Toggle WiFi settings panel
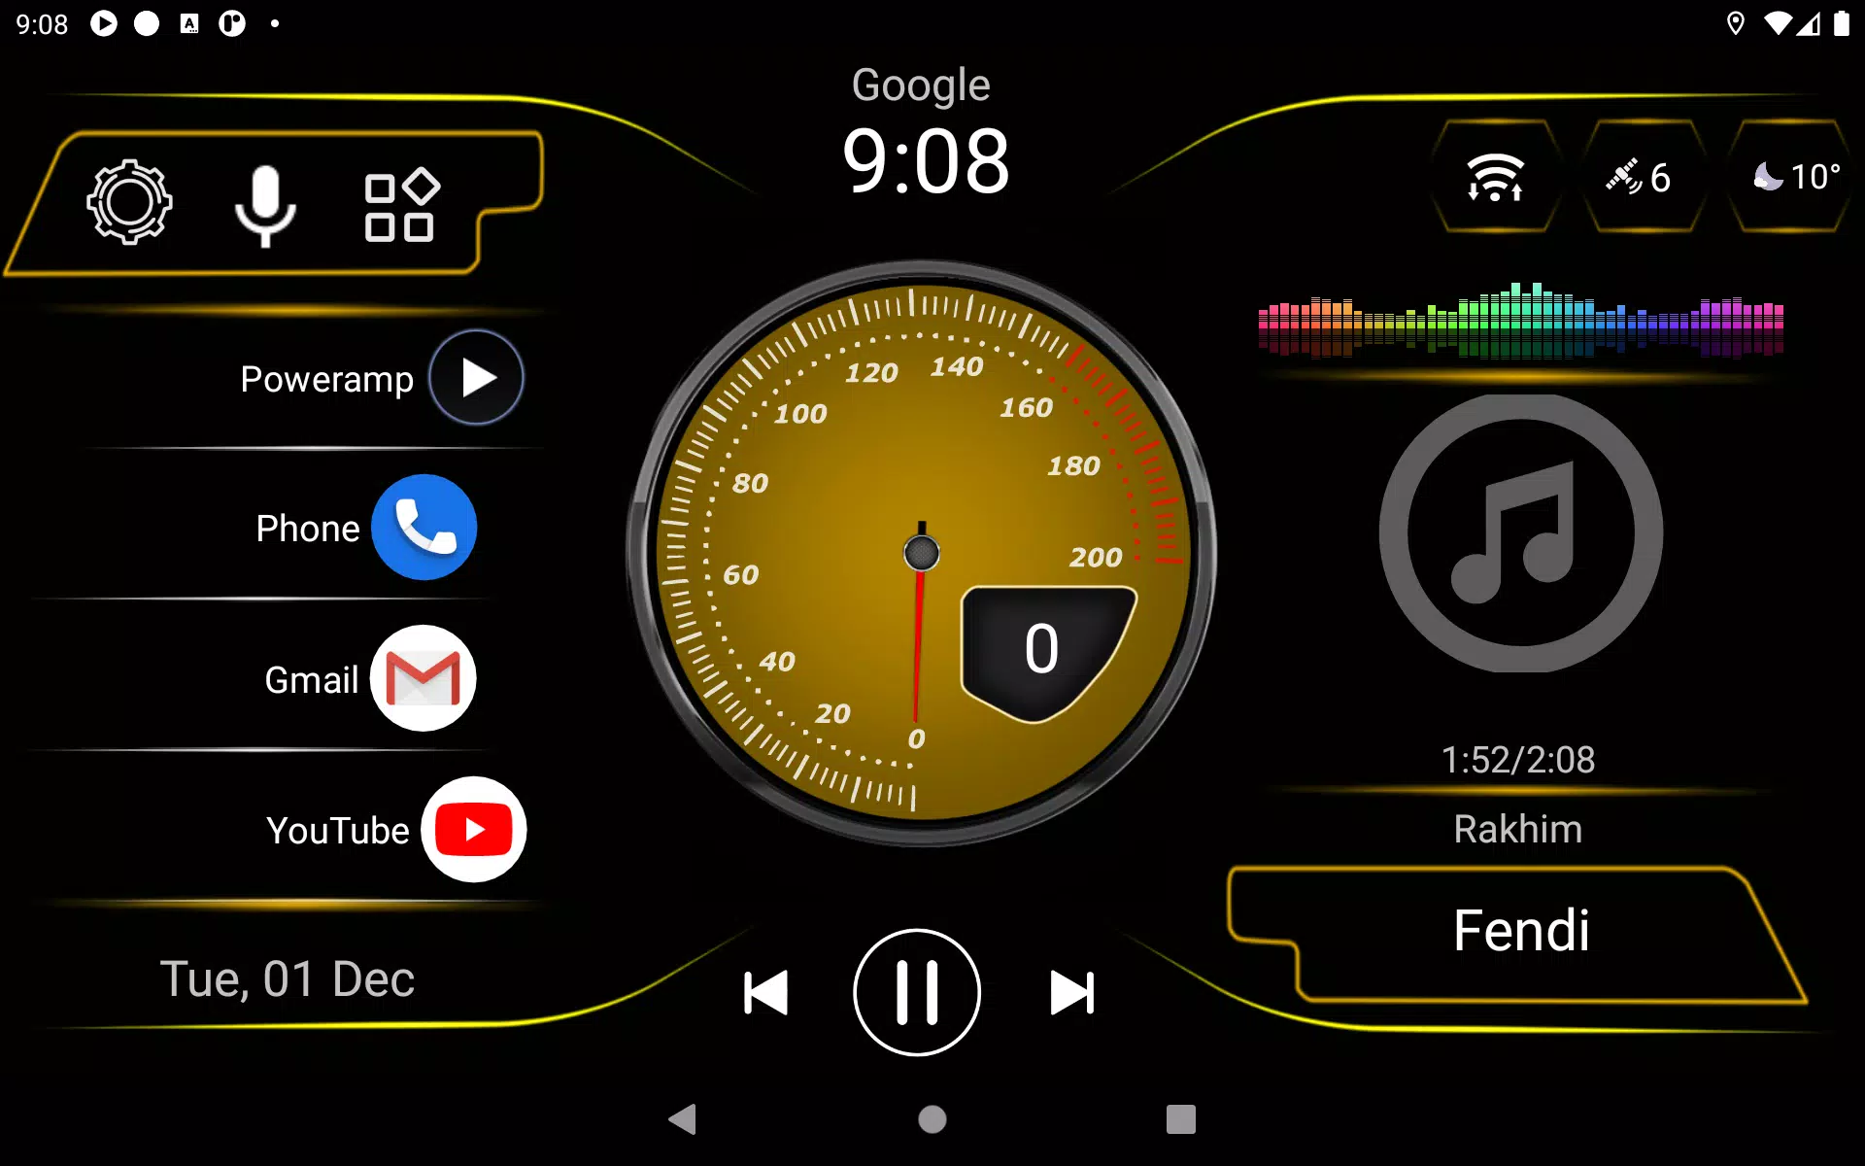The height and width of the screenshot is (1166, 1865). (x=1493, y=177)
